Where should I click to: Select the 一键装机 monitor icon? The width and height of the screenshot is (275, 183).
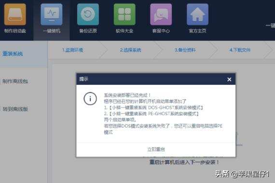tap(52, 14)
